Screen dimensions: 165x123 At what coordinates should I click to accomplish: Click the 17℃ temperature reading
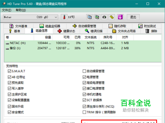click(71, 17)
